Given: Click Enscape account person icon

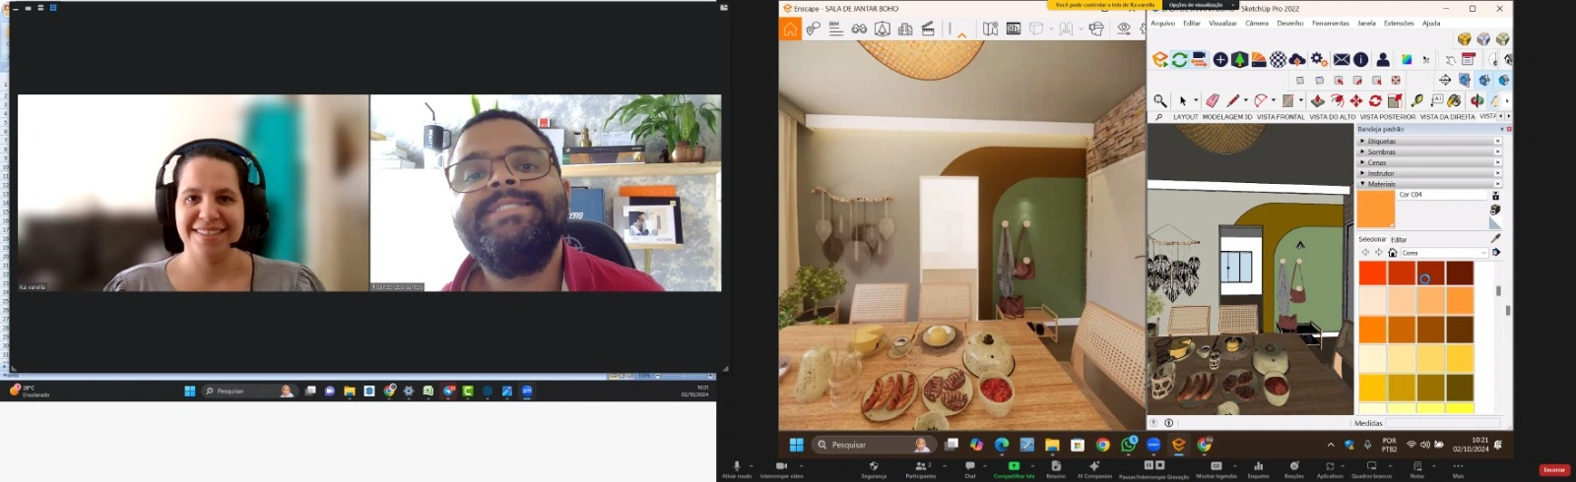Looking at the screenshot, I should pos(1383,60).
